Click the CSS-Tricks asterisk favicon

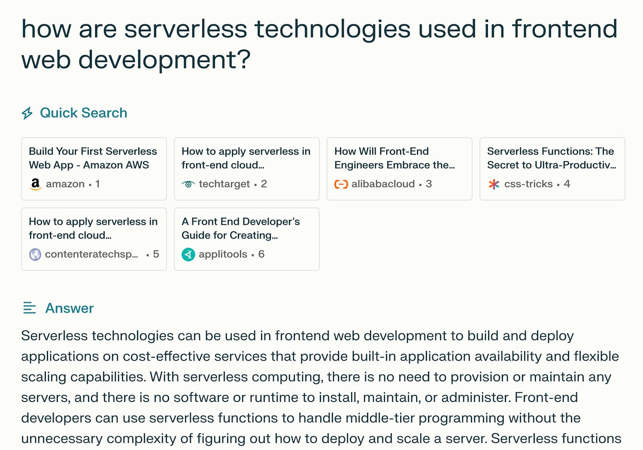[494, 184]
